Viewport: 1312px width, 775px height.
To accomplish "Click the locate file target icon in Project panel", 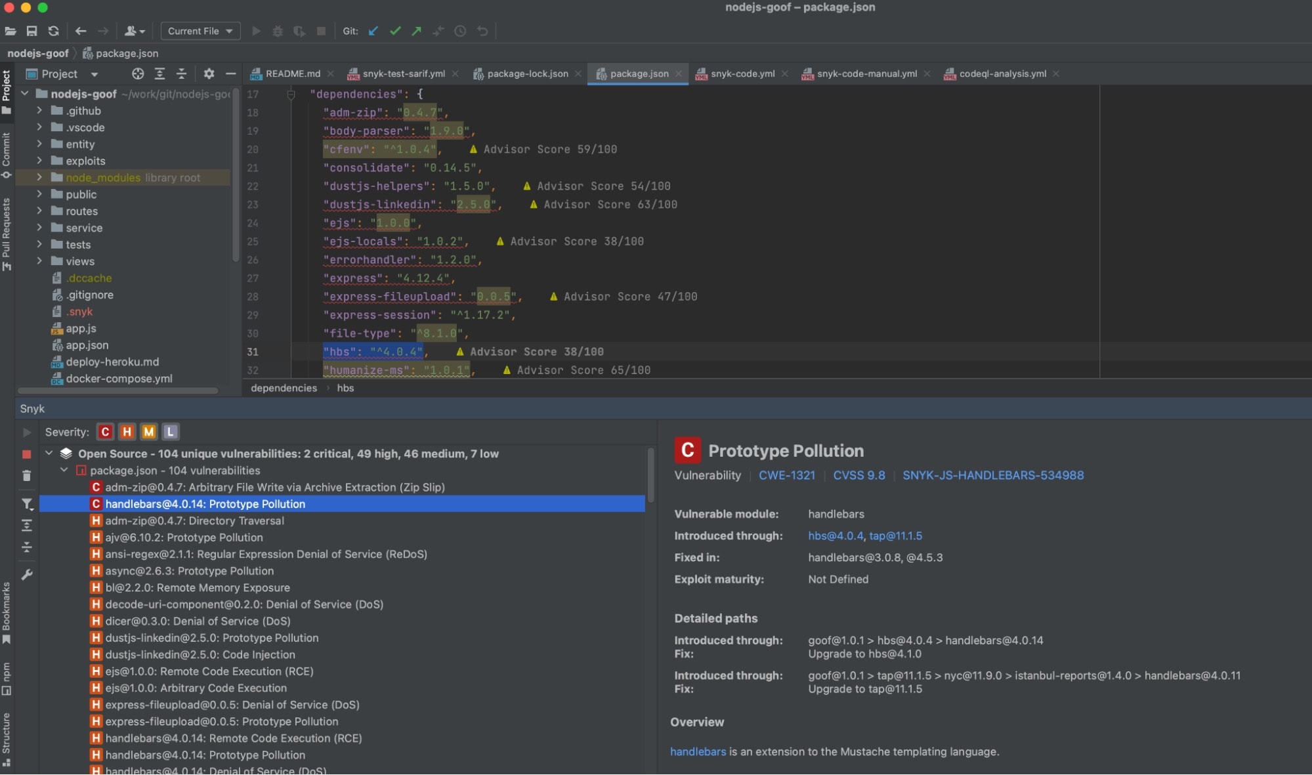I will pos(138,74).
